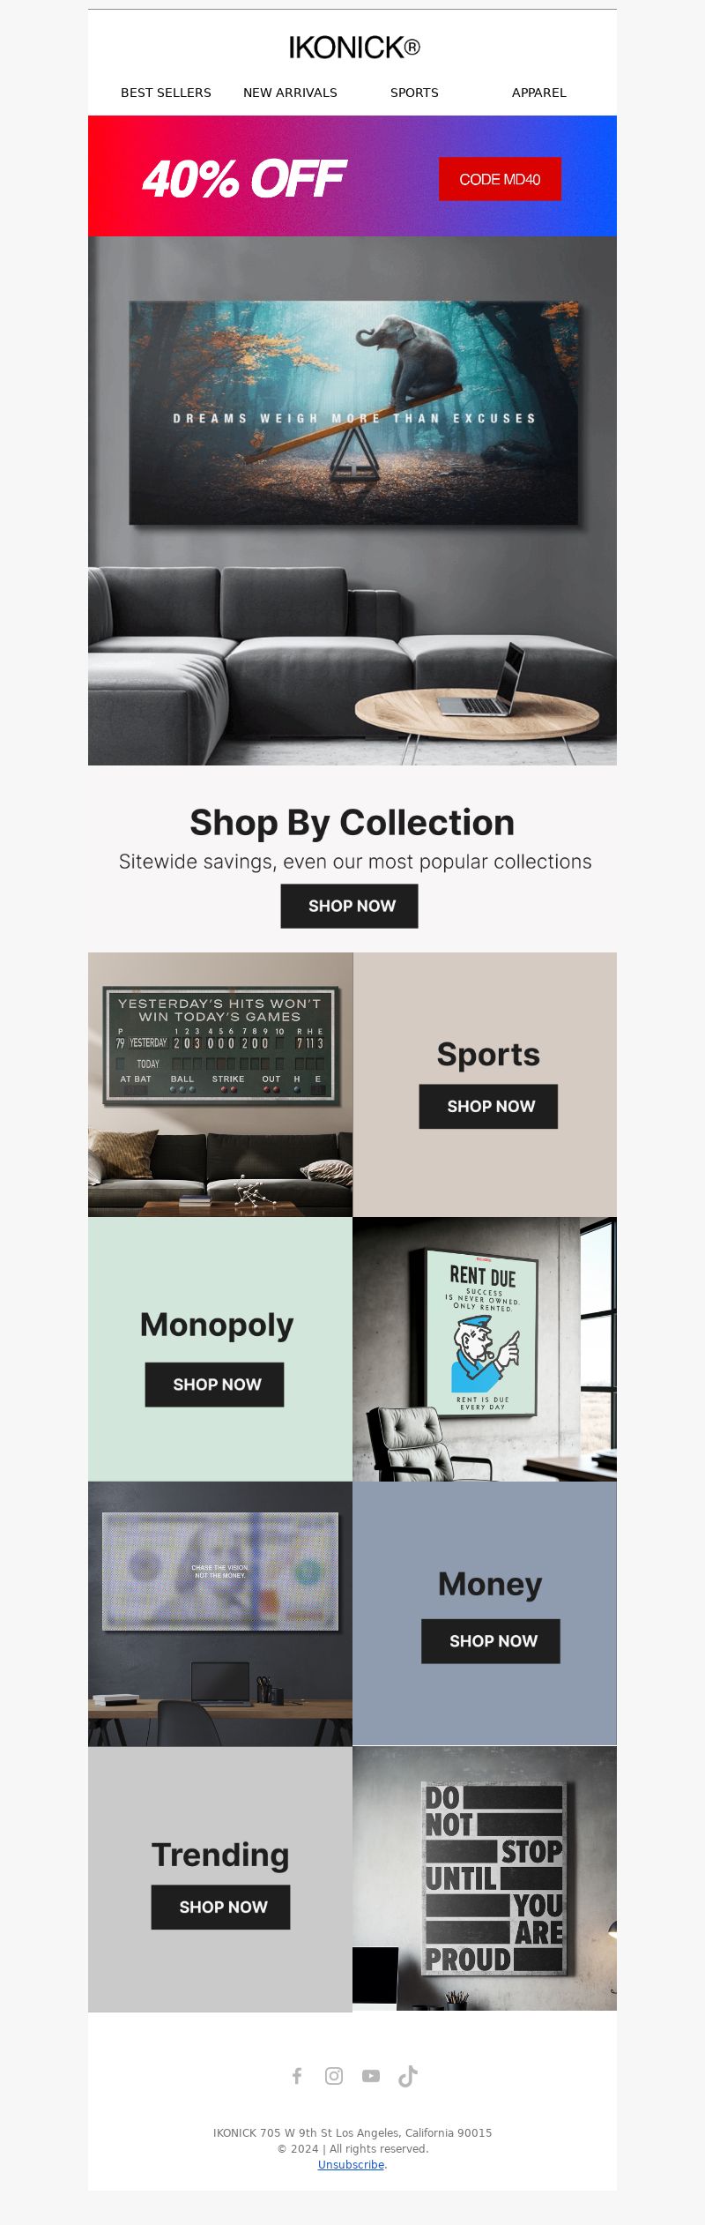Open the baseball scoreboard art image
The image size is (705, 2225).
220,1084
